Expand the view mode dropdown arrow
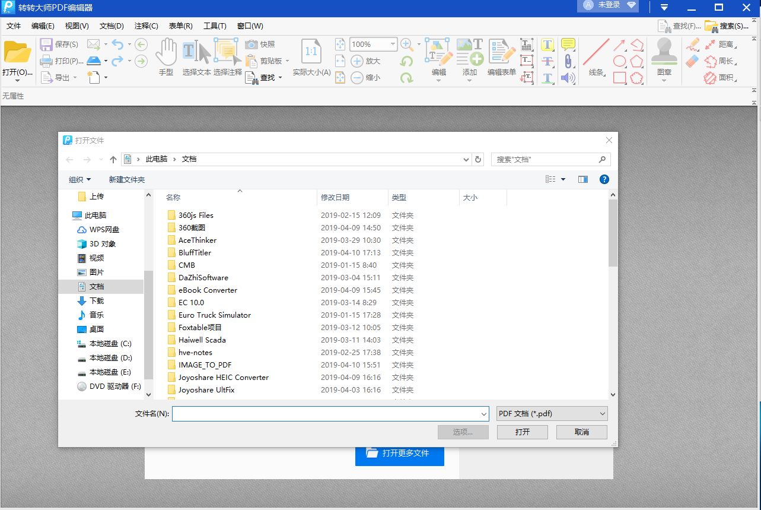 click(x=563, y=179)
